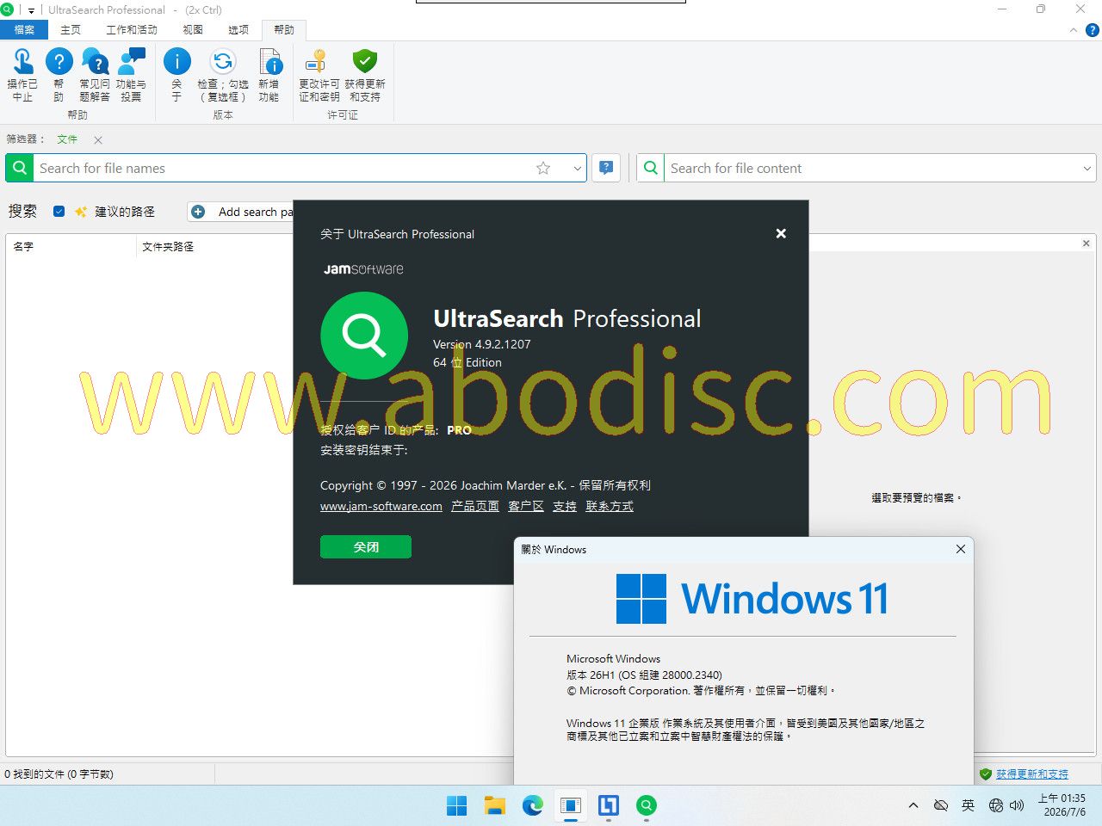1102x826 pixels.
Task: Click the 操作已中止 stop operation icon
Action: click(x=22, y=62)
